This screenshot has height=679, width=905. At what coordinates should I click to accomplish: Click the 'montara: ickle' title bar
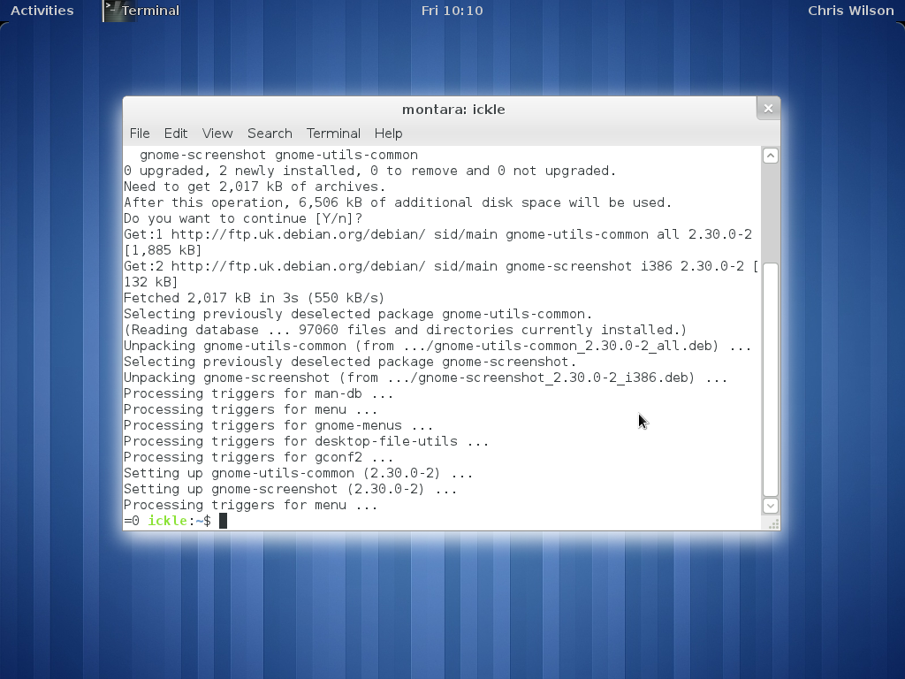click(x=452, y=110)
